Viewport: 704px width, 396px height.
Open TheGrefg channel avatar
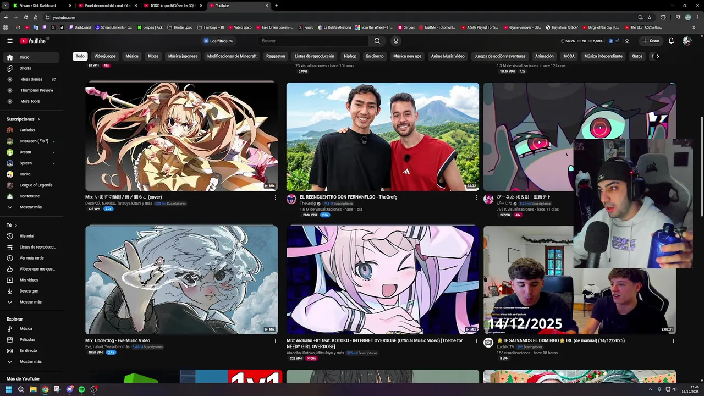[x=291, y=199]
